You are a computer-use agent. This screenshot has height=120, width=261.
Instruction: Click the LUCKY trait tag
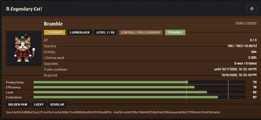[39, 104]
